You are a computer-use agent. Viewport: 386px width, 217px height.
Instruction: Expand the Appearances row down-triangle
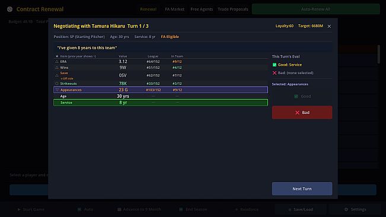pos(57,90)
